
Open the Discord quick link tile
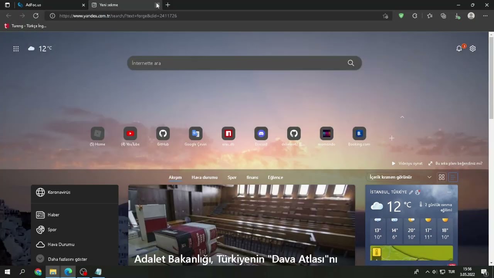coord(261,137)
